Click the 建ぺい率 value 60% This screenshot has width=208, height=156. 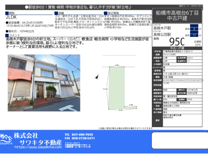(165, 99)
